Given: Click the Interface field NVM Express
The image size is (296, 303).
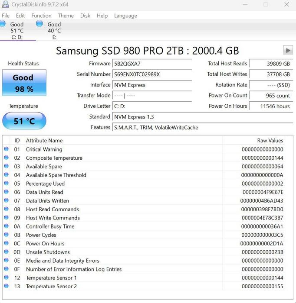Looking at the screenshot, I should (x=152, y=85).
